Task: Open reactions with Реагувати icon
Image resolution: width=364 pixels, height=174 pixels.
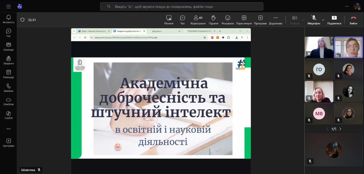Action: (227, 20)
